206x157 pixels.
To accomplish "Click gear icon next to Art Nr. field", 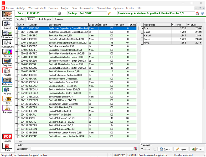I will [59, 13].
